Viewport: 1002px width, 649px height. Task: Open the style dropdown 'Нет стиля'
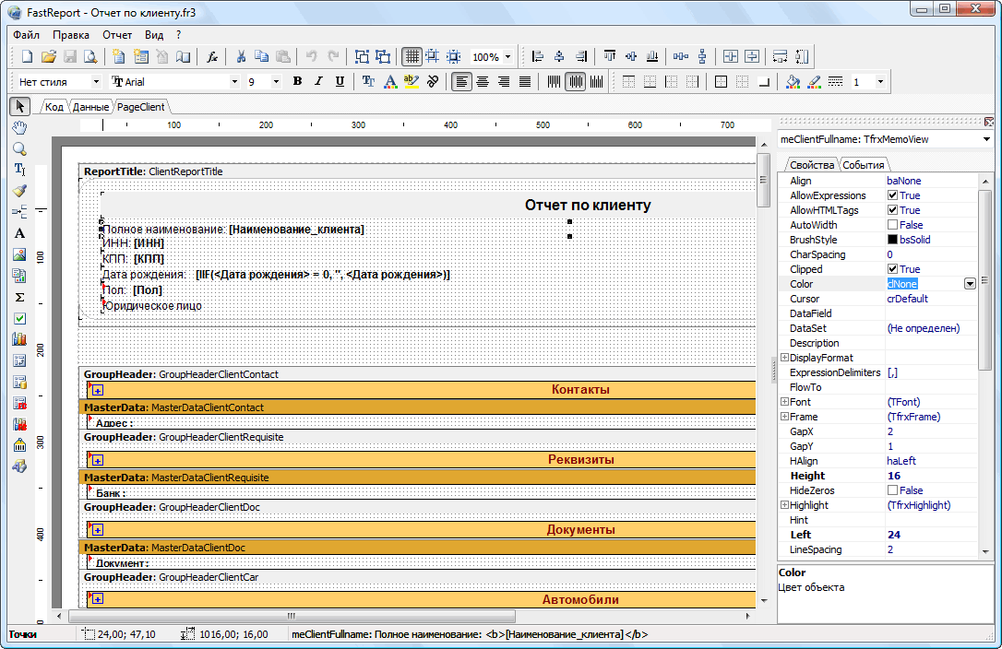click(96, 82)
